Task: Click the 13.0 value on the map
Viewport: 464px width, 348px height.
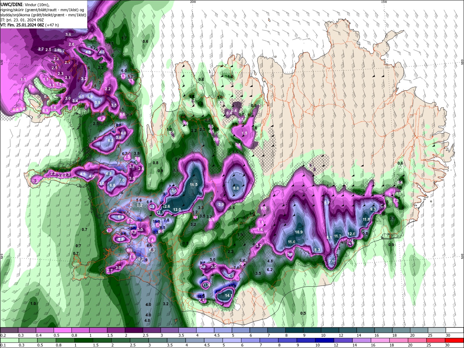Action: point(177,210)
